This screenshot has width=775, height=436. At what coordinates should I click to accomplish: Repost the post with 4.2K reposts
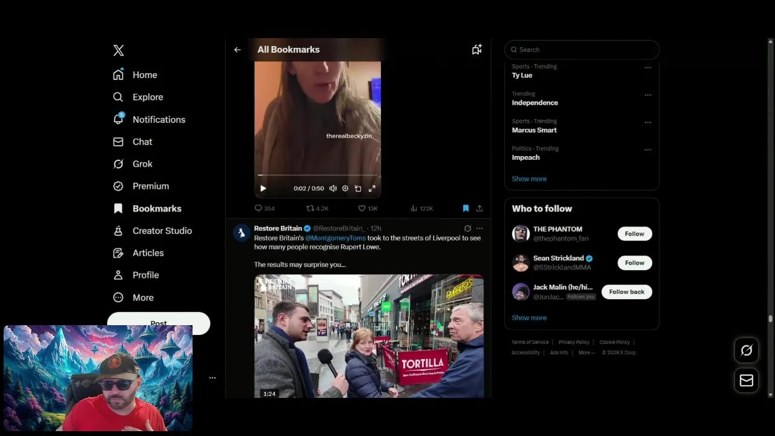pyautogui.click(x=317, y=208)
